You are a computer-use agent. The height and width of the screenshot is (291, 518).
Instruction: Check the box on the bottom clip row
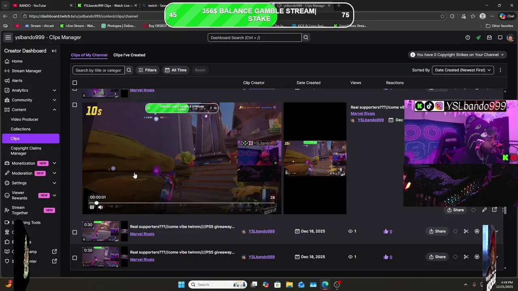point(74,258)
